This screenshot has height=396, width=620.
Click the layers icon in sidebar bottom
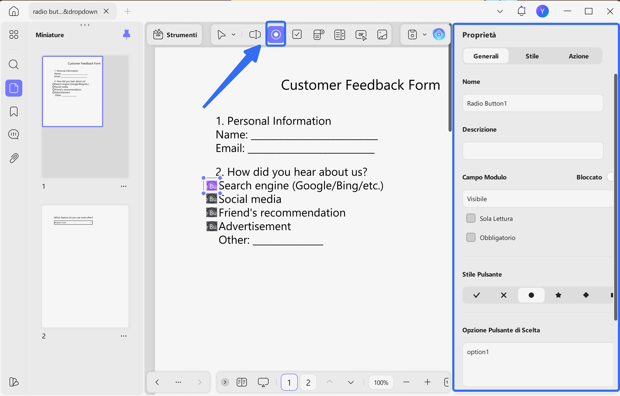tap(14, 382)
